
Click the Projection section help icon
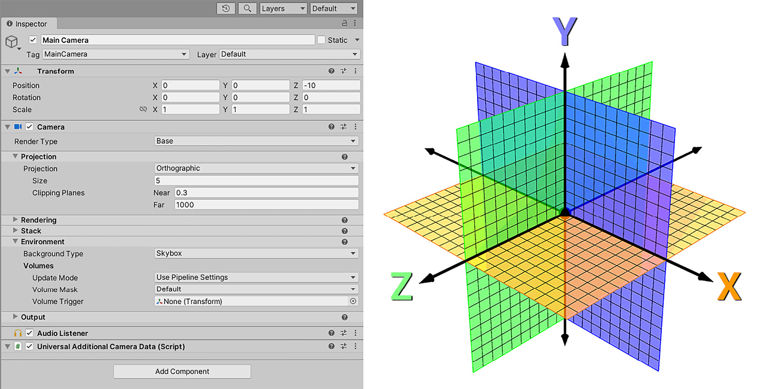[x=344, y=156]
